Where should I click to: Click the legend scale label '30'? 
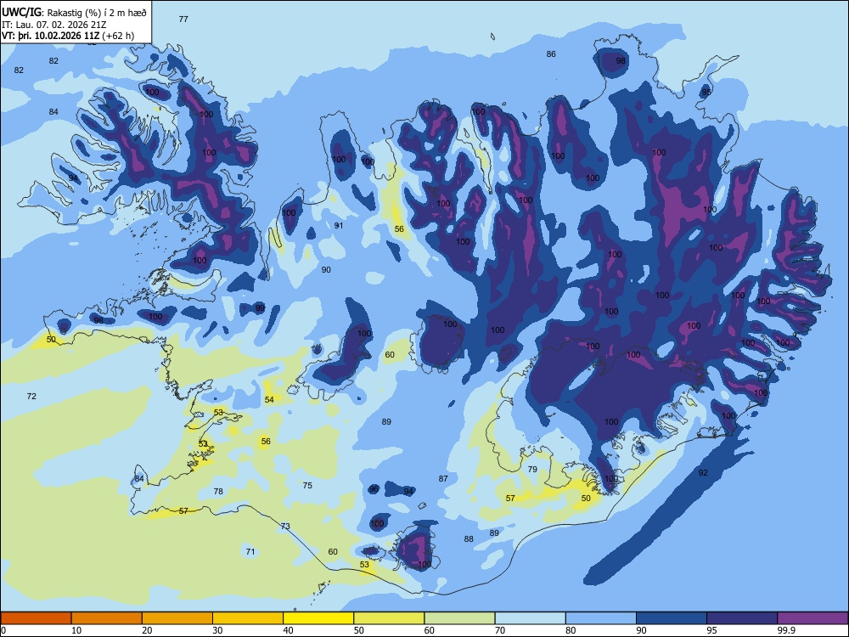pyautogui.click(x=217, y=630)
